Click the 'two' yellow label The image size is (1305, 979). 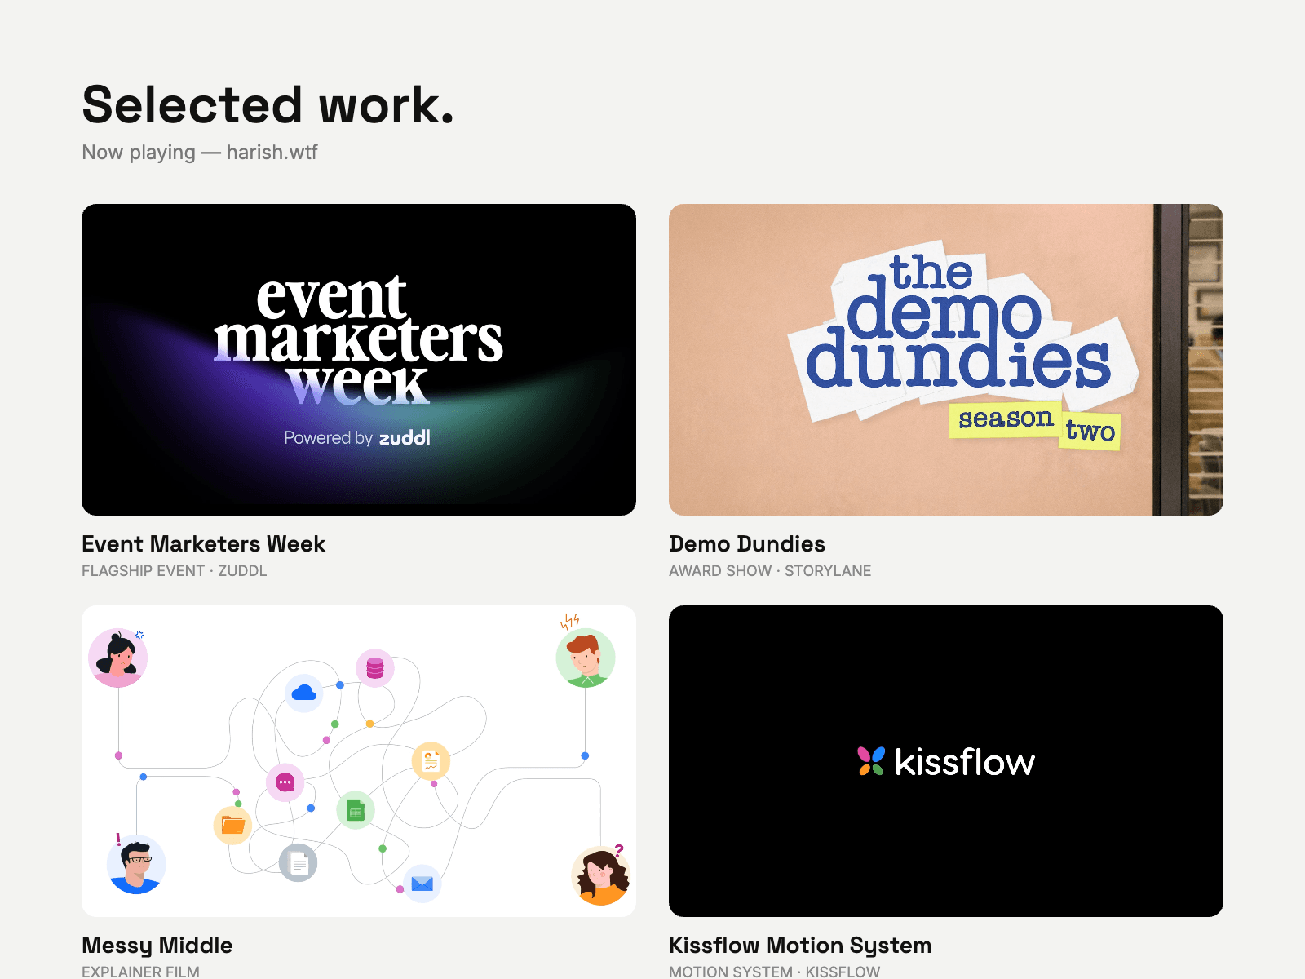tap(1090, 431)
